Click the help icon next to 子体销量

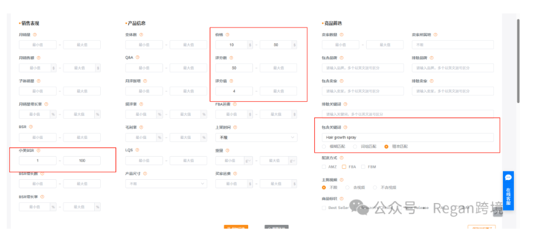39,80
